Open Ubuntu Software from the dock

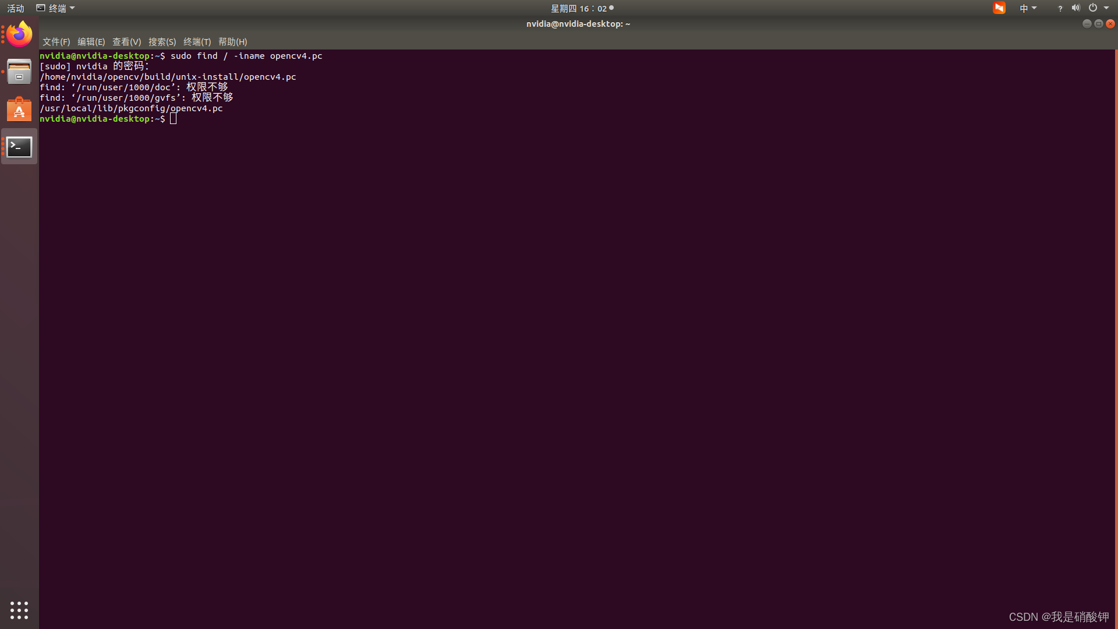[19, 109]
